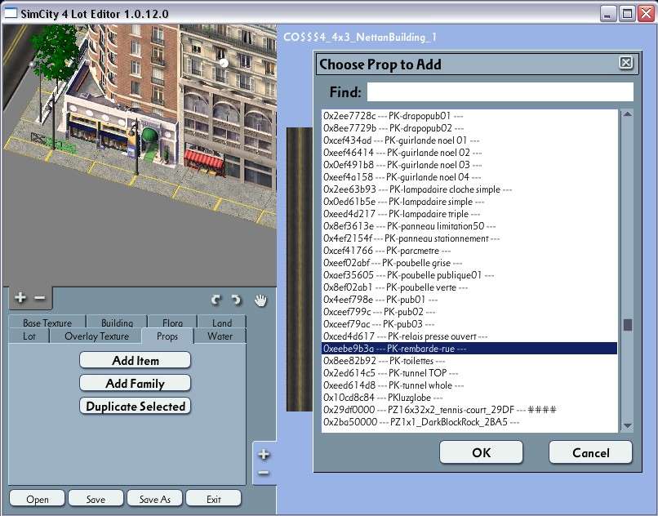Screen dimensions: 658x516
Task: Click the prop list scroll up arrow
Action: point(627,114)
